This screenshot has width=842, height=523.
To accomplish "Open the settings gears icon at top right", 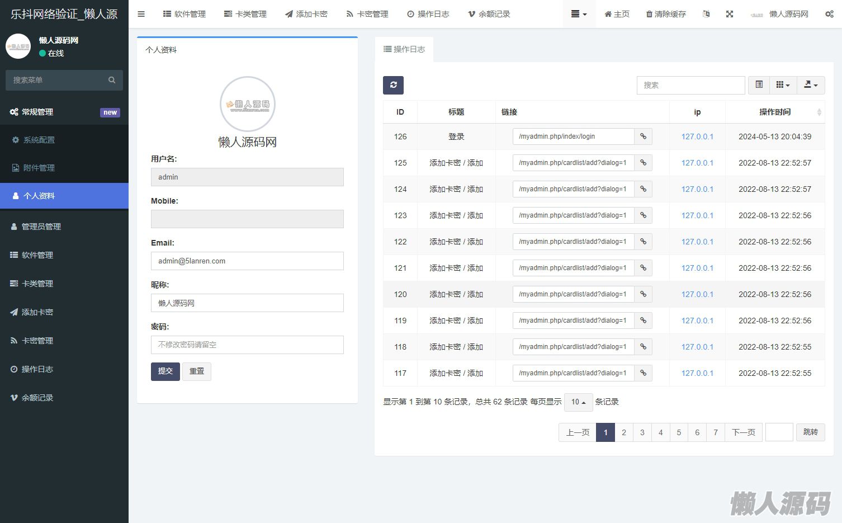I will (x=829, y=14).
